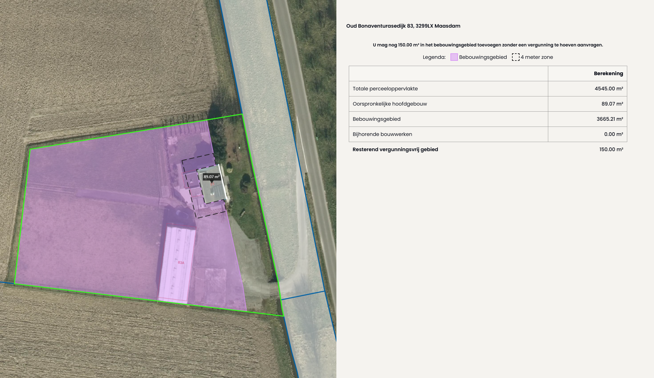Viewport: 654px width, 378px height.
Task: Click the house number 83 marker on the roof
Action: tap(212, 183)
